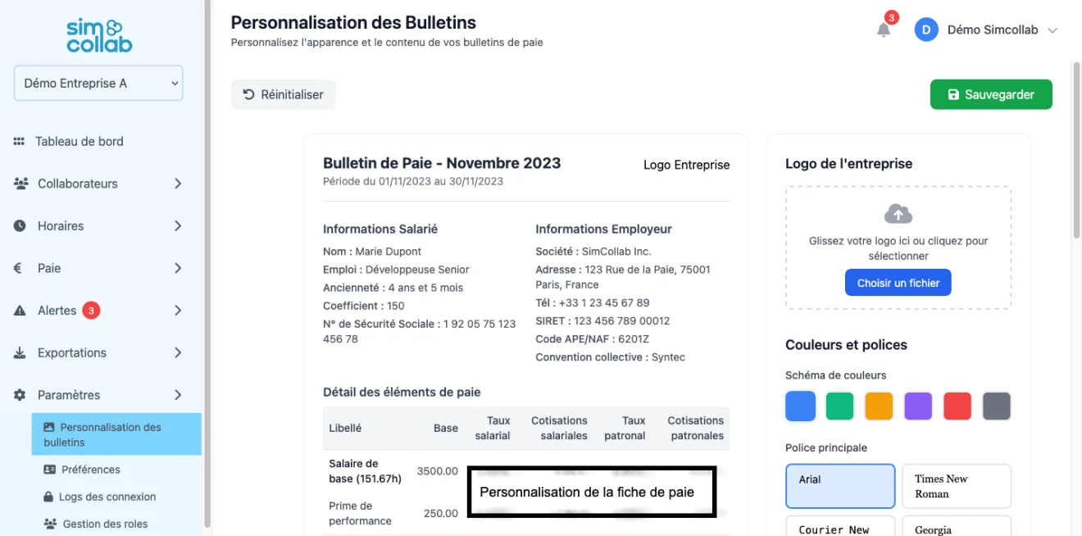Screen dimensions: 1082x536
Task: Go to Logs des connexion
Action: click(107, 497)
